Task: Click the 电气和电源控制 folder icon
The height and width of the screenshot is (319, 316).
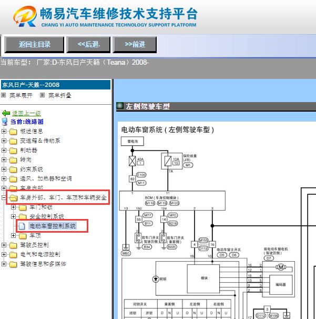Action: click(13, 255)
